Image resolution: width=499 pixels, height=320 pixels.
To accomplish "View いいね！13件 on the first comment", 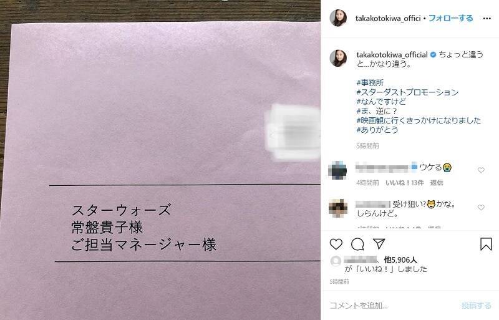I will pos(404,183).
